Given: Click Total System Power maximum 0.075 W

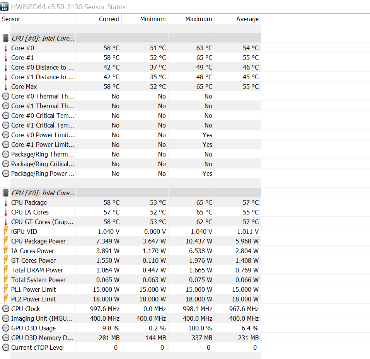Looking at the screenshot, I should (201, 280).
